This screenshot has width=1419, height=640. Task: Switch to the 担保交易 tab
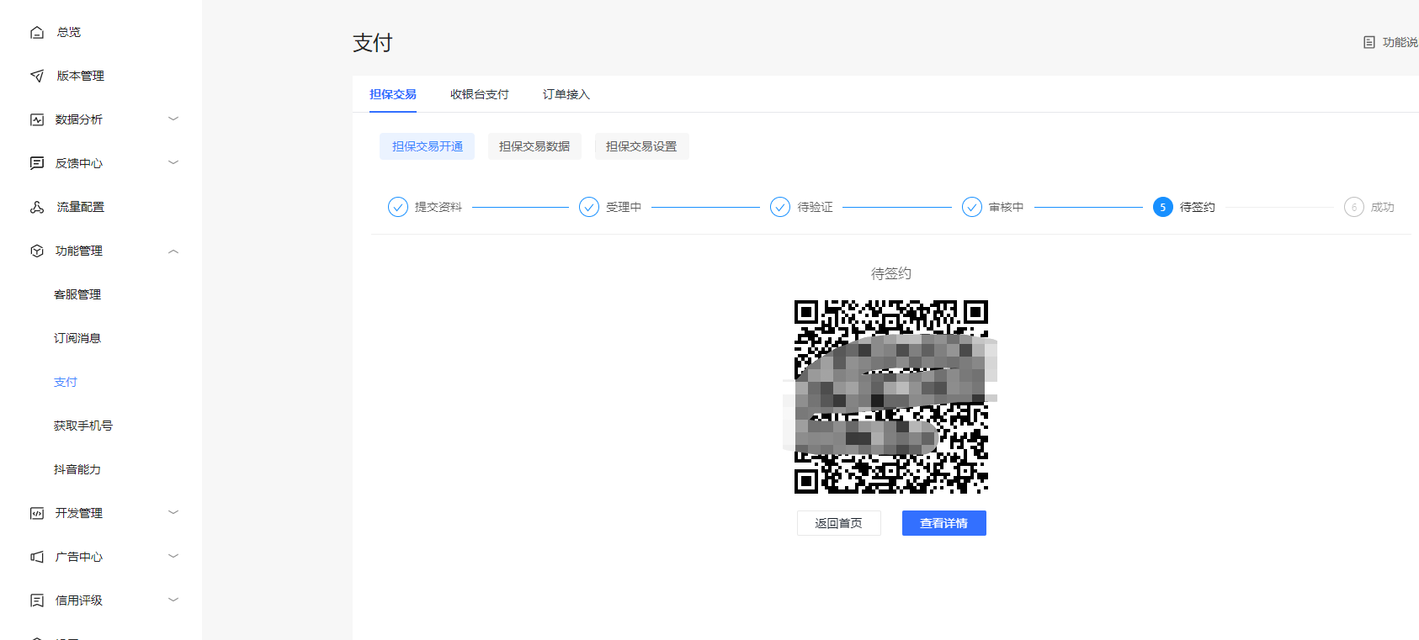(x=393, y=94)
